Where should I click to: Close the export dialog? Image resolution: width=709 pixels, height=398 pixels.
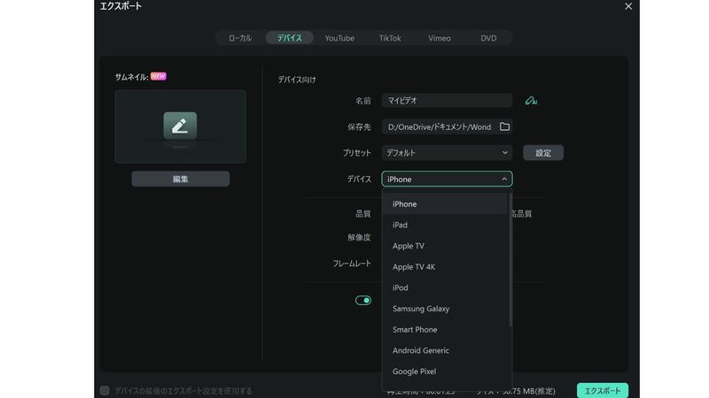(628, 6)
